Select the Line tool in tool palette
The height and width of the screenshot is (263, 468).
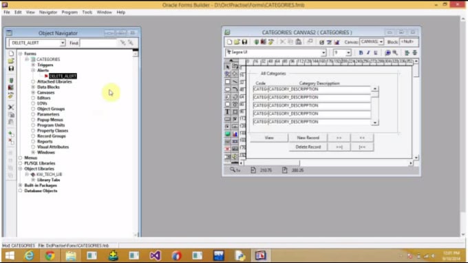tap(235, 81)
